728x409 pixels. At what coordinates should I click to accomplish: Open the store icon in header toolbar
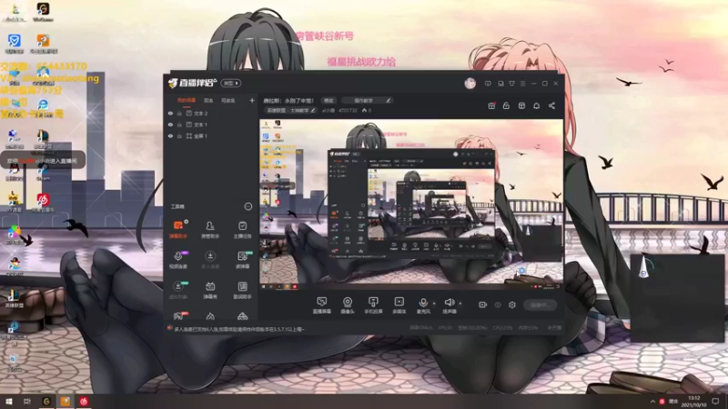[x=521, y=105]
